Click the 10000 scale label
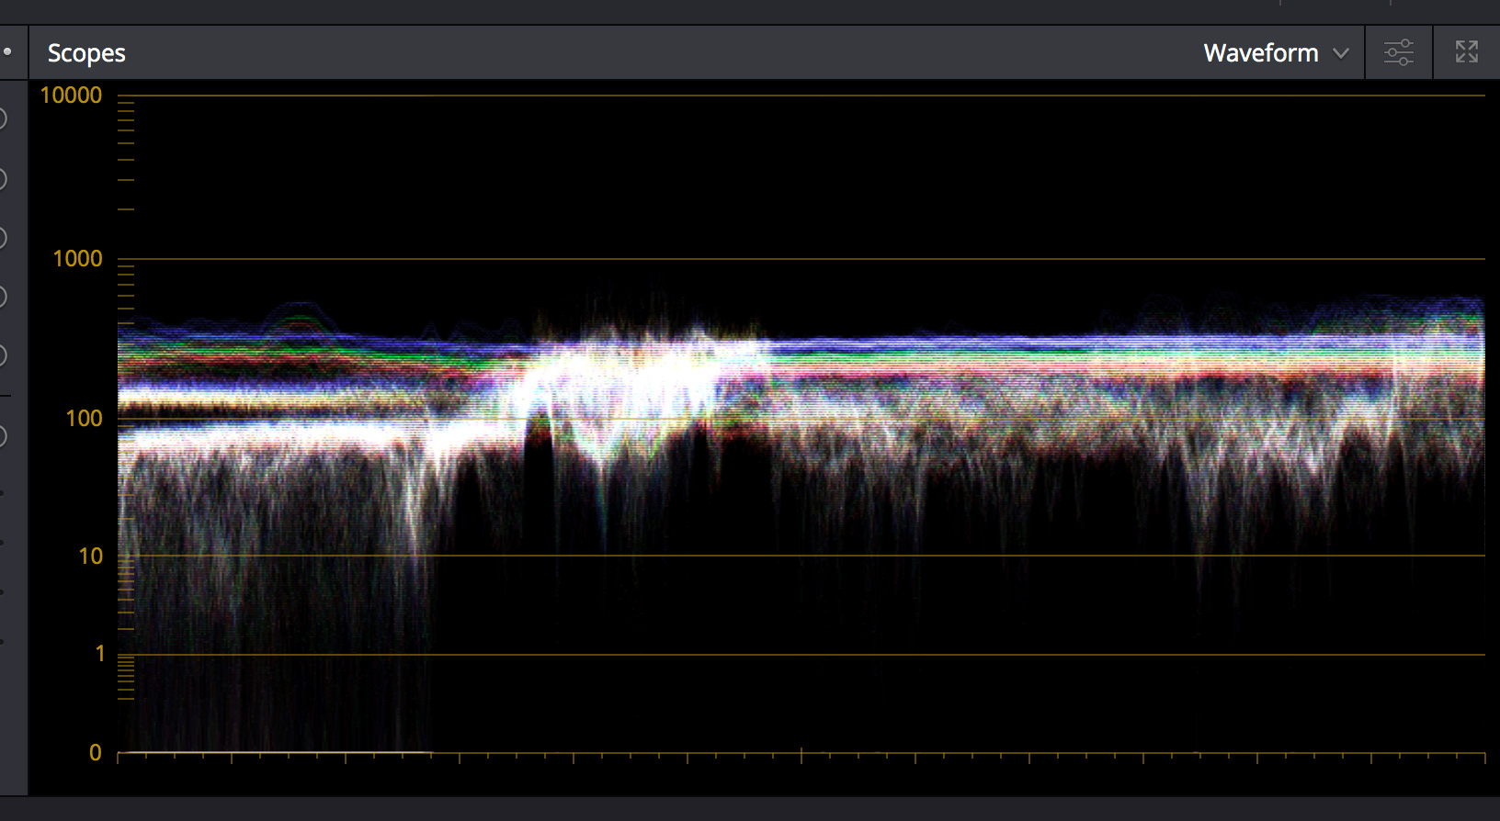The height and width of the screenshot is (821, 1500). click(x=71, y=96)
